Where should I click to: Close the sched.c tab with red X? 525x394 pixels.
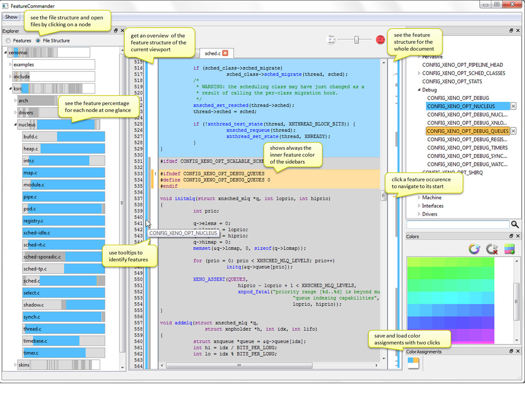(225, 53)
